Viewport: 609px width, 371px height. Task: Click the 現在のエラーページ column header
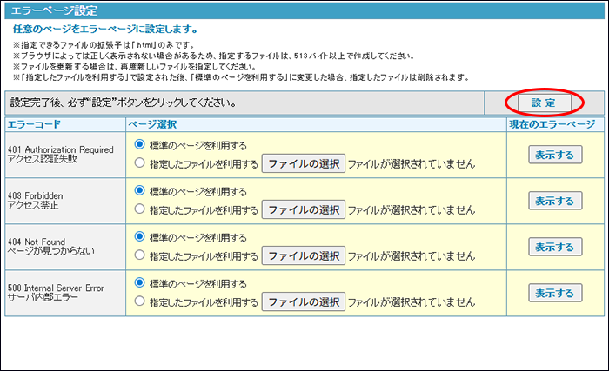[x=555, y=124]
